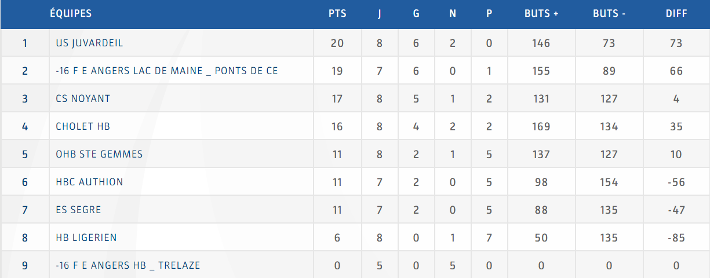Click the BUTS + column header
The height and width of the screenshot is (278, 710).
(x=541, y=13)
